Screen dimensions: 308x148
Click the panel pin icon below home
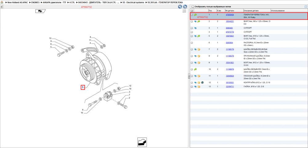pos(2,6)
